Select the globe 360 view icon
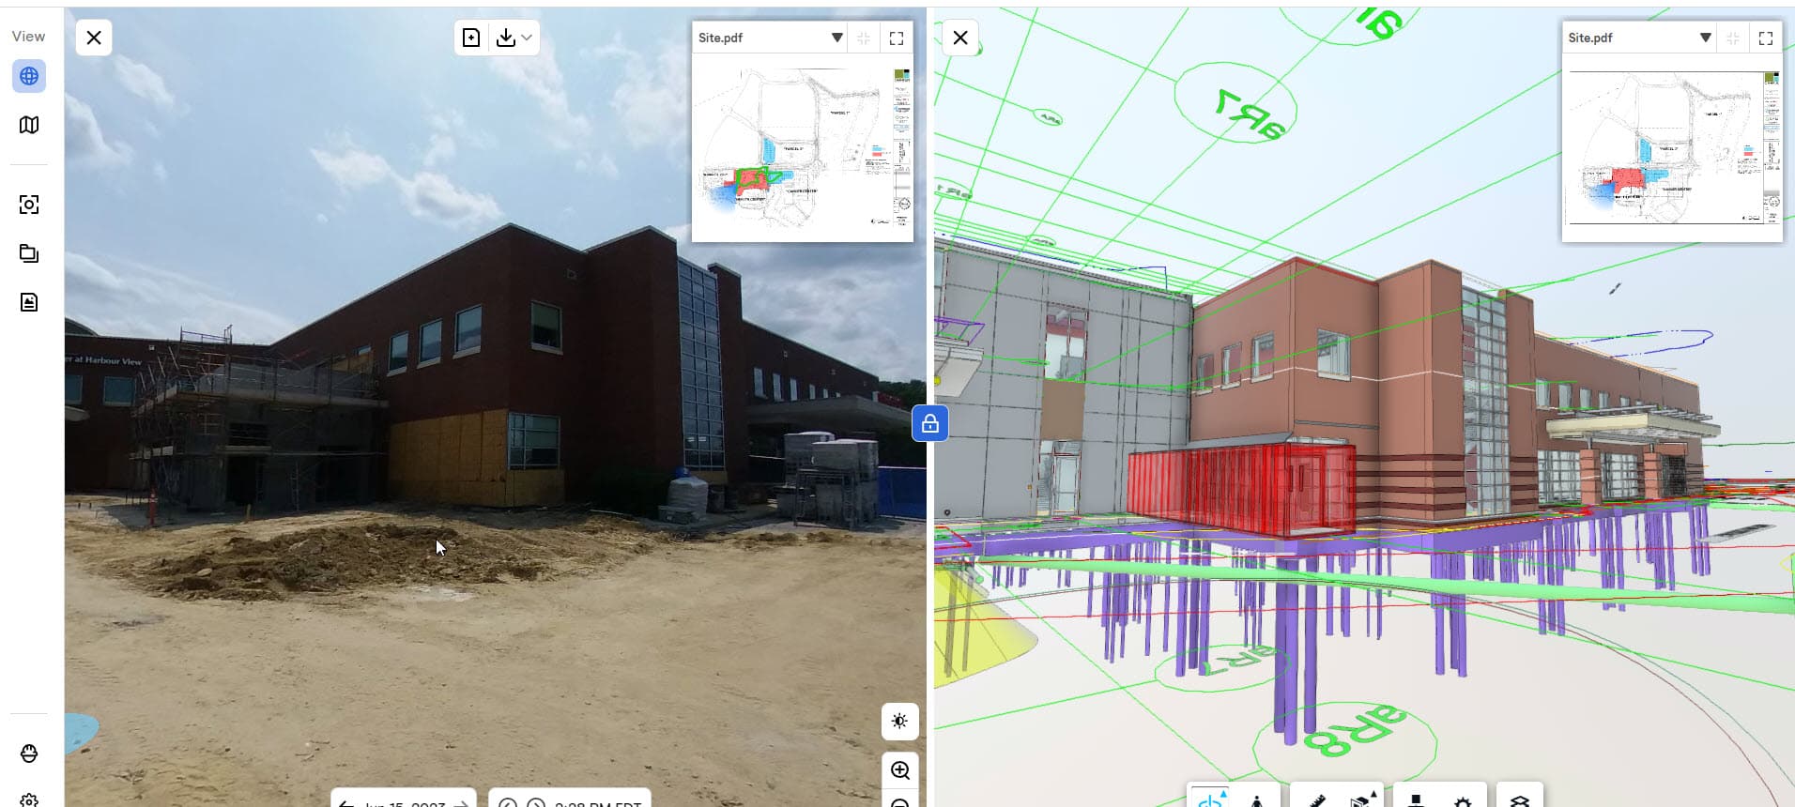Screen dimensions: 1795x807 coord(29,76)
